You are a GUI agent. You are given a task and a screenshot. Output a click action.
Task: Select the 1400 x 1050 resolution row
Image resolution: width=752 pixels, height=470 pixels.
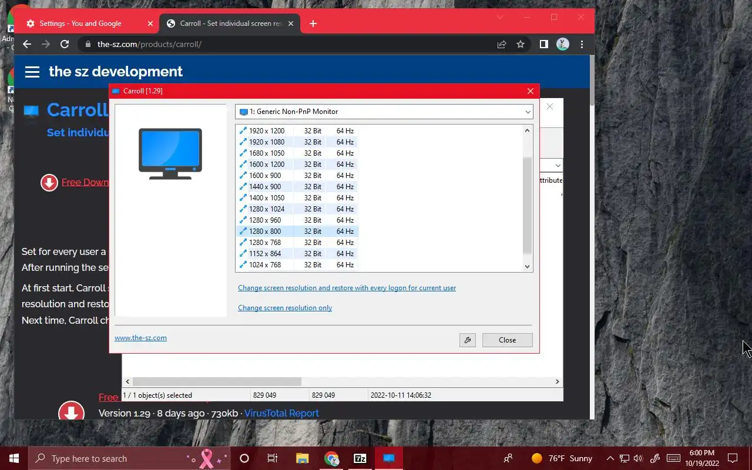click(297, 198)
